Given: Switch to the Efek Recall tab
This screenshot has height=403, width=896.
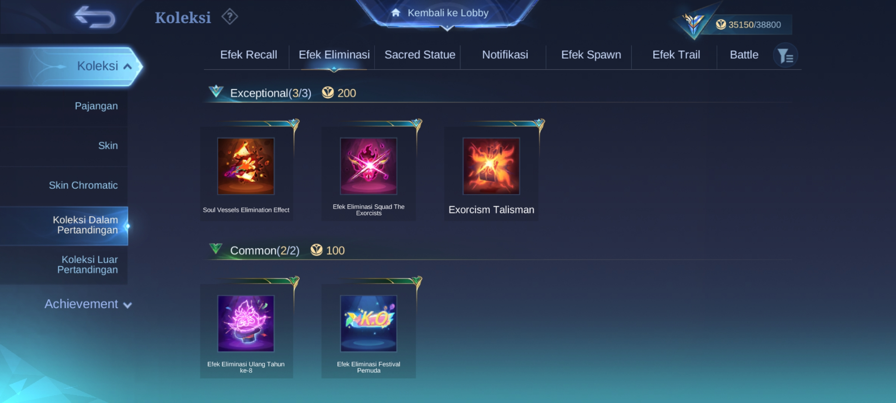Looking at the screenshot, I should 249,55.
